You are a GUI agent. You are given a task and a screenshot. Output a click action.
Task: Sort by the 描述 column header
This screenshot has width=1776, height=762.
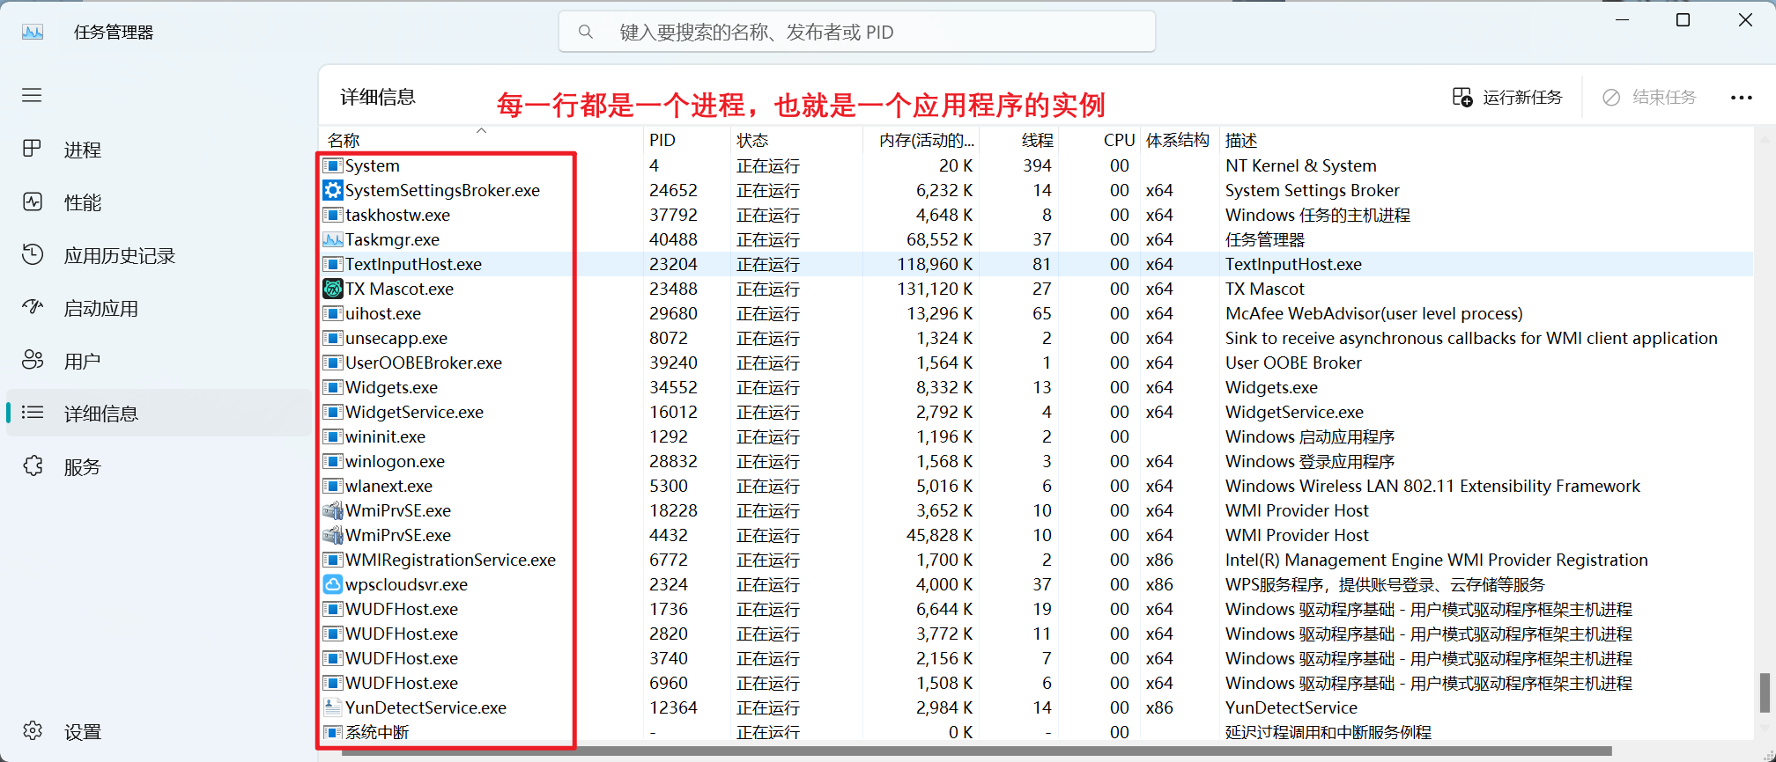point(1486,140)
